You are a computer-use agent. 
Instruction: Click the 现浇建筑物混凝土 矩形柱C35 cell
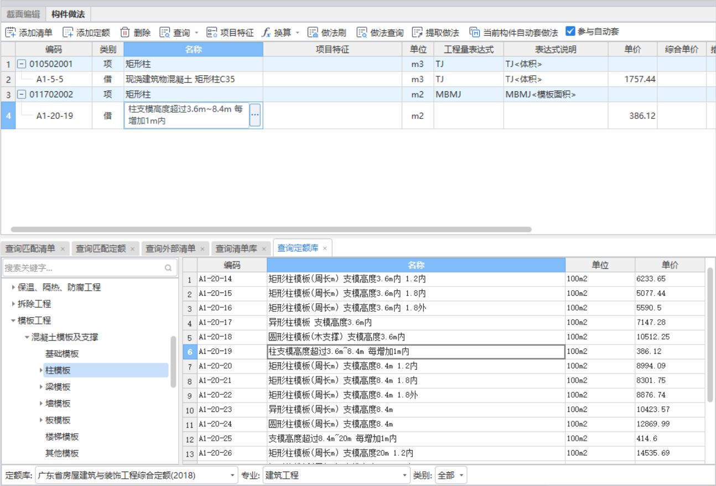[194, 79]
